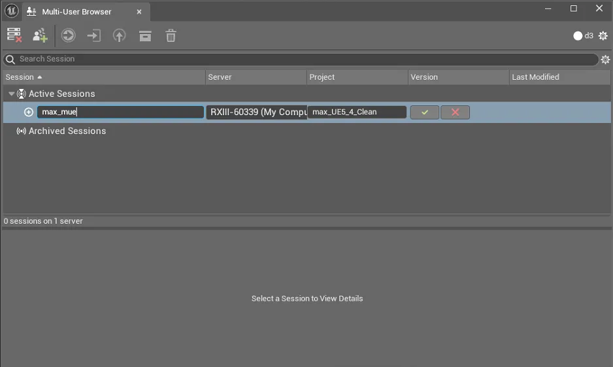
Task: Click the join session arrow-in-circle icon
Action: (x=68, y=35)
